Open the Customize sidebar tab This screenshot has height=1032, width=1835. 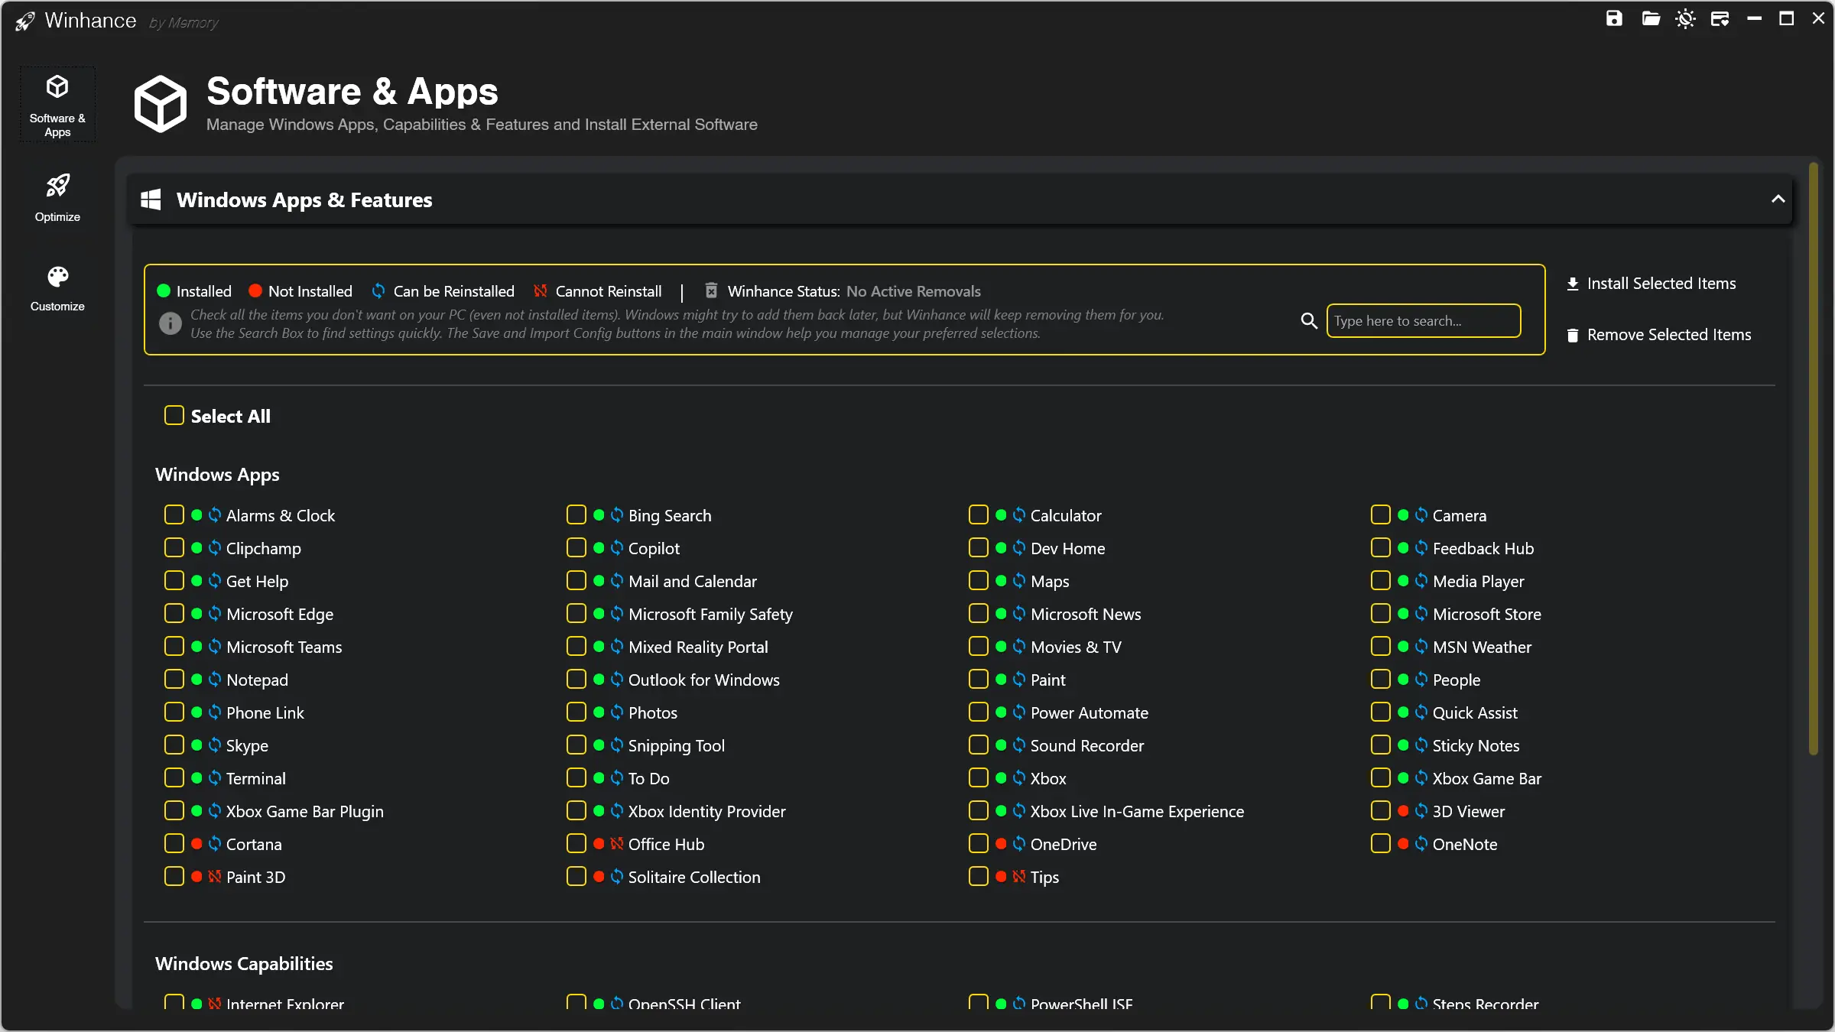click(57, 288)
